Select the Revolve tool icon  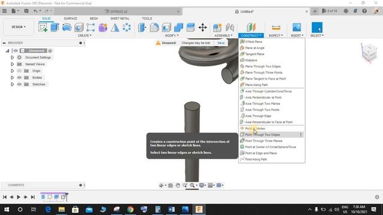[66, 27]
